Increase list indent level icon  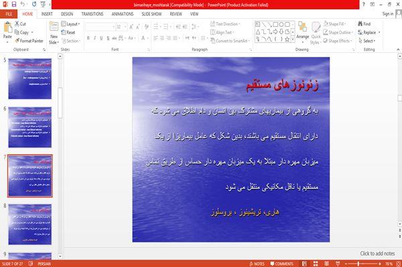pyautogui.click(x=185, y=27)
